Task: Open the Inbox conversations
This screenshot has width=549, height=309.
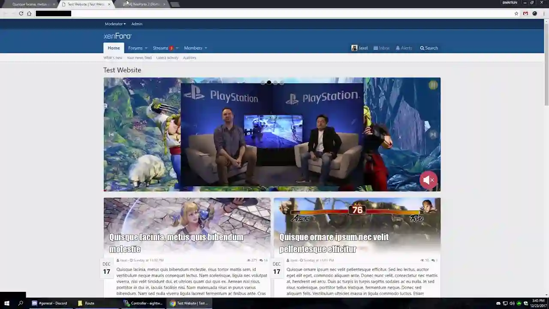Action: pyautogui.click(x=381, y=48)
